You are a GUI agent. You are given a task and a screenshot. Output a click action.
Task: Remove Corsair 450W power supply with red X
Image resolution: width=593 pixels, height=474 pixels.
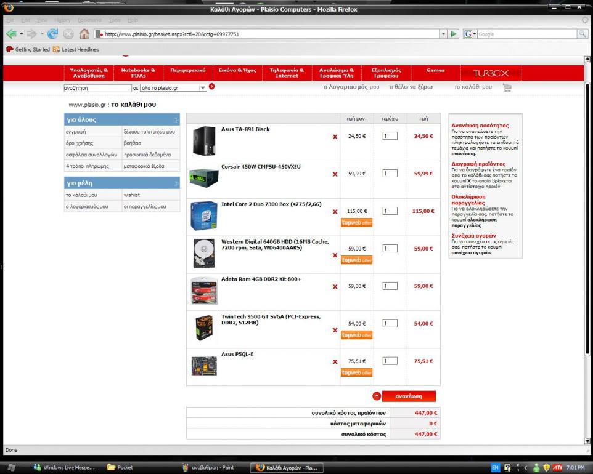click(x=335, y=174)
